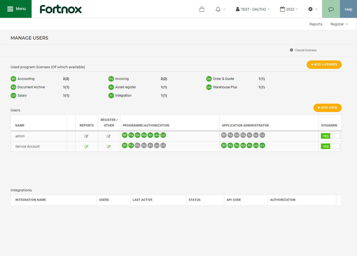Toggle admin's Bf application administrator badge
This screenshot has height=256, width=357.
224,135
